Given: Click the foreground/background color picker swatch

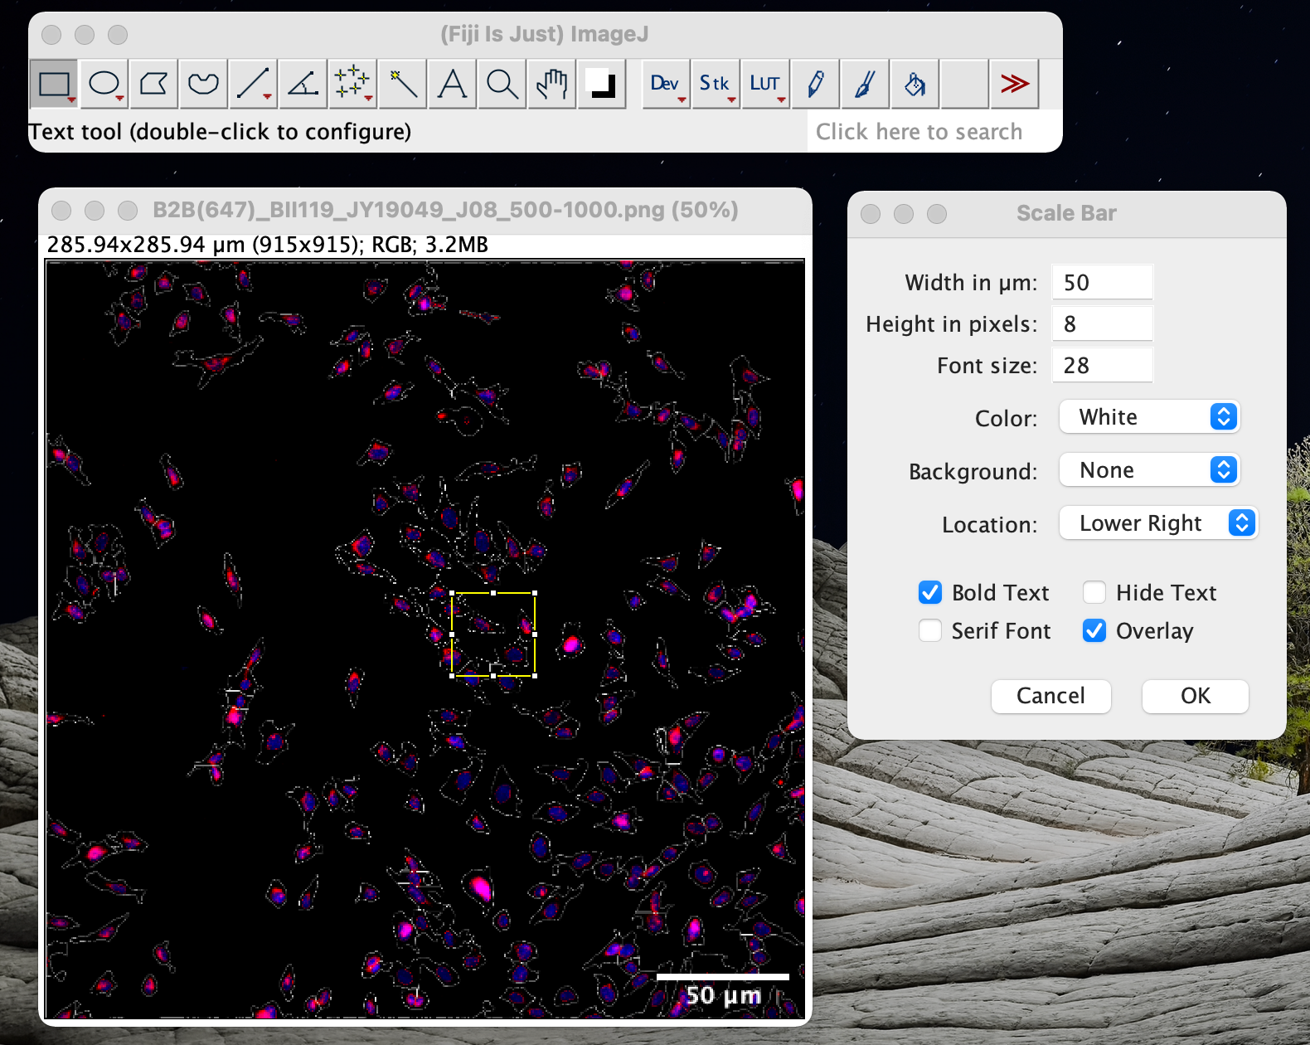Looking at the screenshot, I should 601,84.
